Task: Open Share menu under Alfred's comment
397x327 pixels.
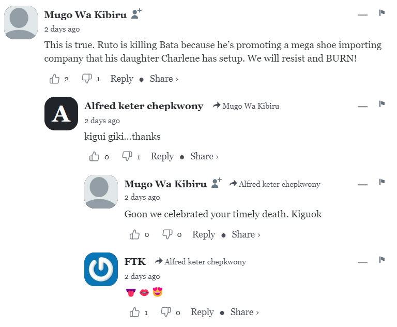Action: coord(204,156)
